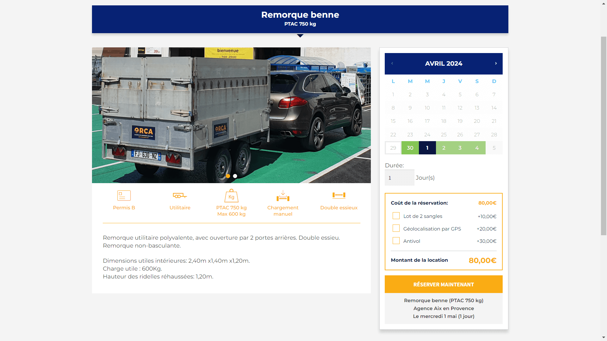Click the Double essieux axle icon
Screen dimensions: 607x341
click(339, 195)
